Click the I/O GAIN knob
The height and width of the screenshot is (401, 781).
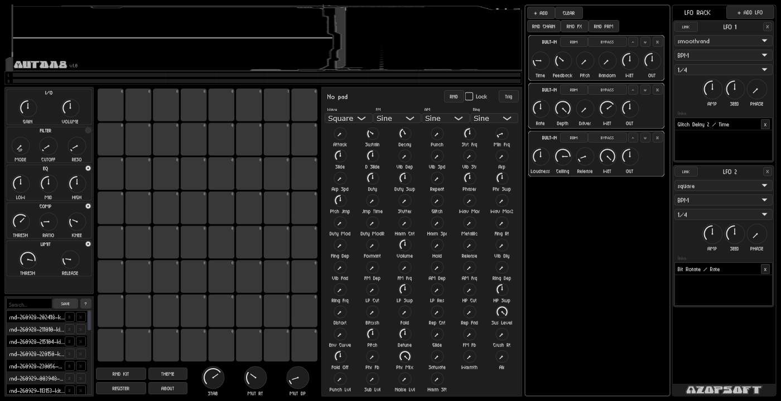27,108
